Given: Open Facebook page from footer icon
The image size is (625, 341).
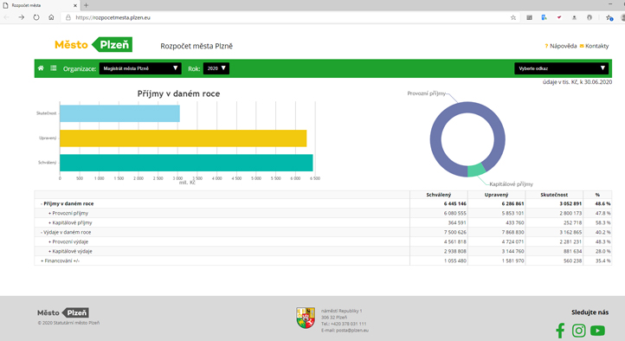Looking at the screenshot, I should (560, 331).
